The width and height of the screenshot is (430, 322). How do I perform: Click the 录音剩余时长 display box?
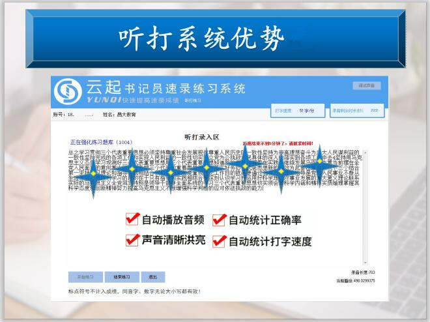tap(355, 111)
